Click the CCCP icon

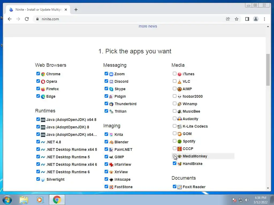180,149
